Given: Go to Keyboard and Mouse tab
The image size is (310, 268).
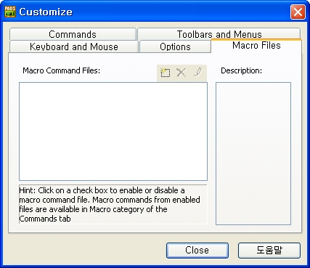Looking at the screenshot, I should pyautogui.click(x=73, y=46).
